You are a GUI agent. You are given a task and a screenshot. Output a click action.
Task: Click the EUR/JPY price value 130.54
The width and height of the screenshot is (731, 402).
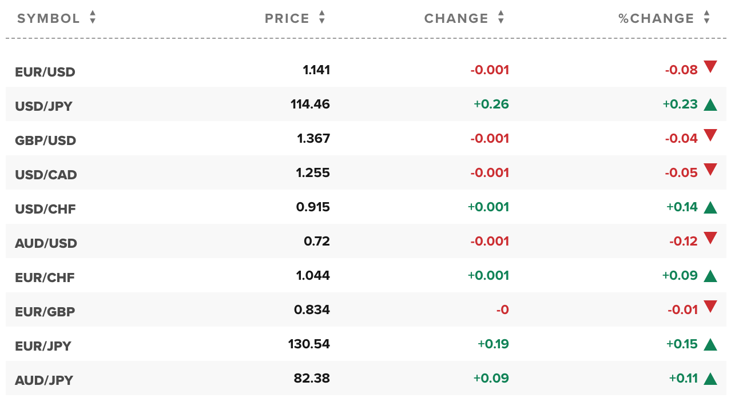click(309, 344)
